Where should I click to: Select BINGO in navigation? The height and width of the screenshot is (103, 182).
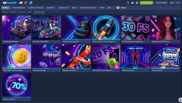click(74, 8)
